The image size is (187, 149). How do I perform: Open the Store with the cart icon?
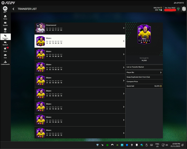click(5, 50)
